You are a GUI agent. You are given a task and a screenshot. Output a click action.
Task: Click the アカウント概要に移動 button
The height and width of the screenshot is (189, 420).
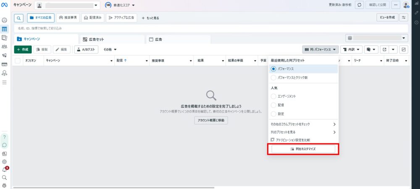(211, 120)
